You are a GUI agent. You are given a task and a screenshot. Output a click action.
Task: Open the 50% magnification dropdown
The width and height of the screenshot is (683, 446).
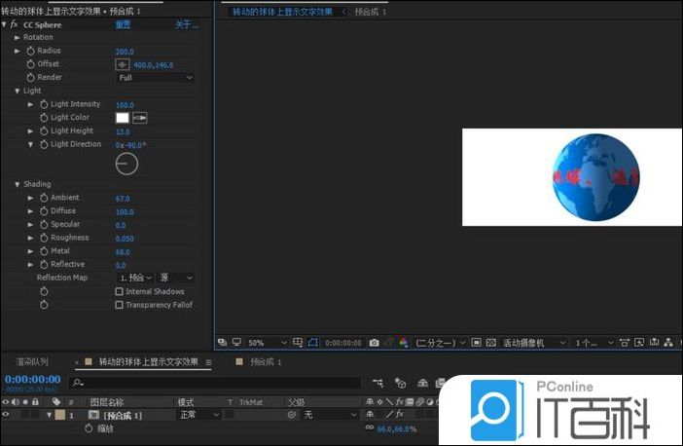pyautogui.click(x=265, y=343)
